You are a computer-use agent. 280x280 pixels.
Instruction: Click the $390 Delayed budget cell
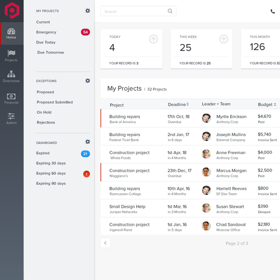pyautogui.click(x=264, y=209)
